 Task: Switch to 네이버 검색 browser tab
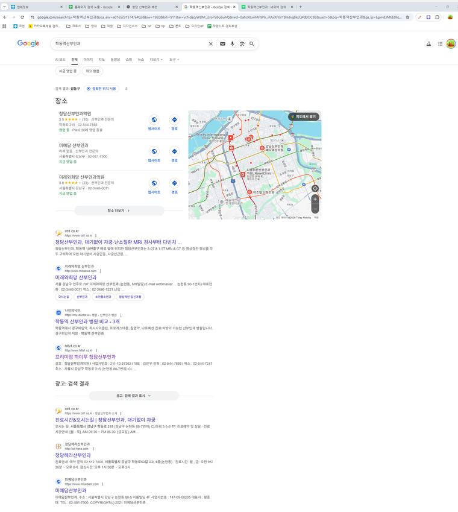tap(266, 7)
